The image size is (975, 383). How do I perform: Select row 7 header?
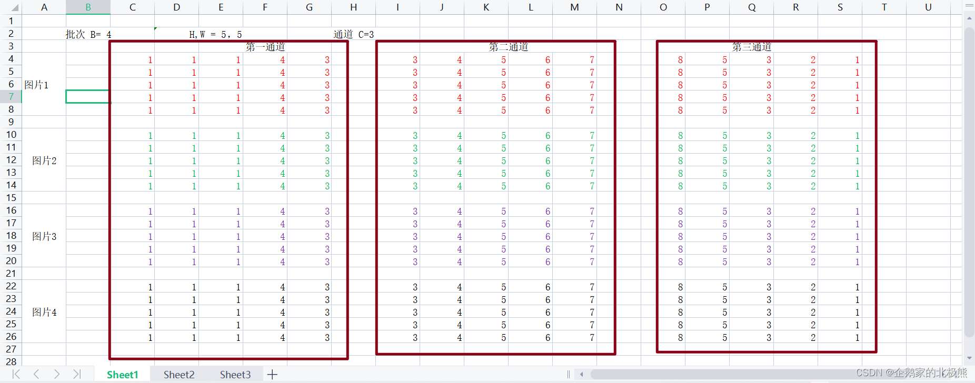11,97
